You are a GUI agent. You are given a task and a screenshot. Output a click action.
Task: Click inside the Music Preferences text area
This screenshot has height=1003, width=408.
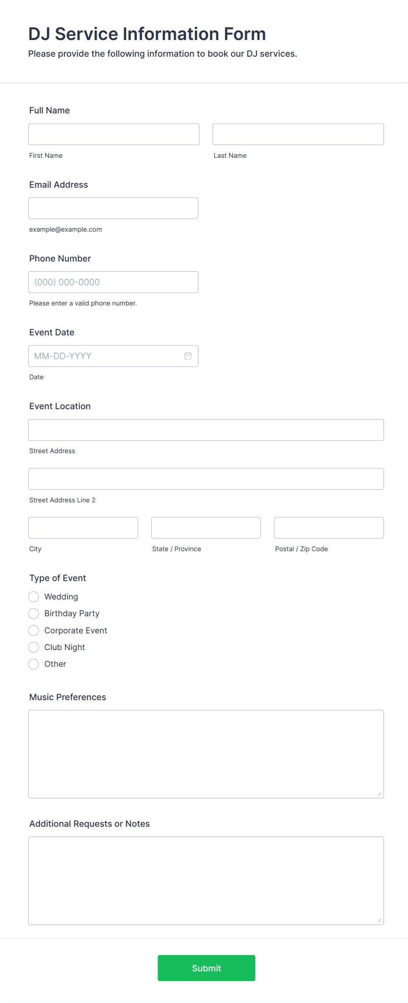coord(206,754)
